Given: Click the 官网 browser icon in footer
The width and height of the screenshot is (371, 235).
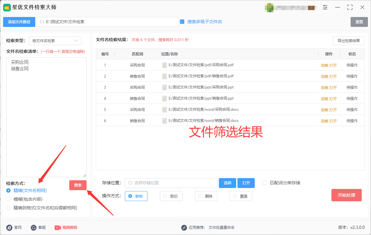Looking at the screenshot, I should tap(9, 228).
